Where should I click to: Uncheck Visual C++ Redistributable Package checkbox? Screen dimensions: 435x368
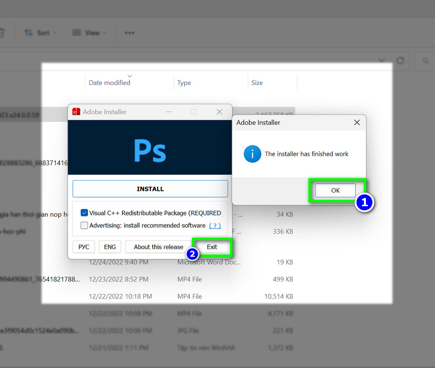pyautogui.click(x=84, y=213)
